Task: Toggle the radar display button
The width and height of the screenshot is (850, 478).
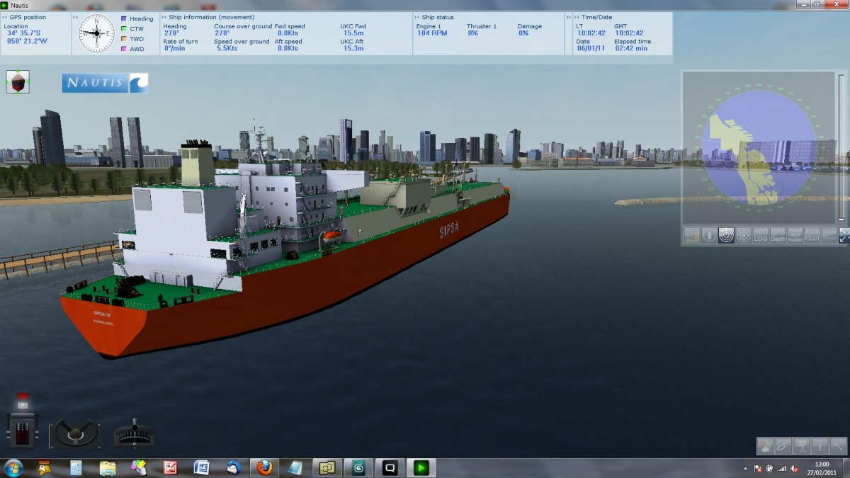Action: pos(726,236)
